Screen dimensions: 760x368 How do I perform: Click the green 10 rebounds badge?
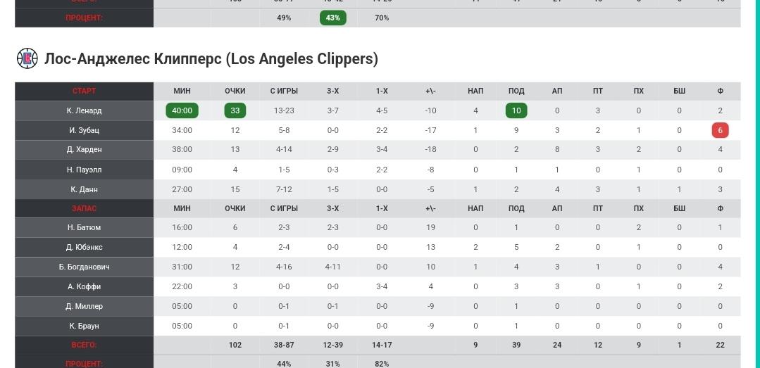click(516, 111)
